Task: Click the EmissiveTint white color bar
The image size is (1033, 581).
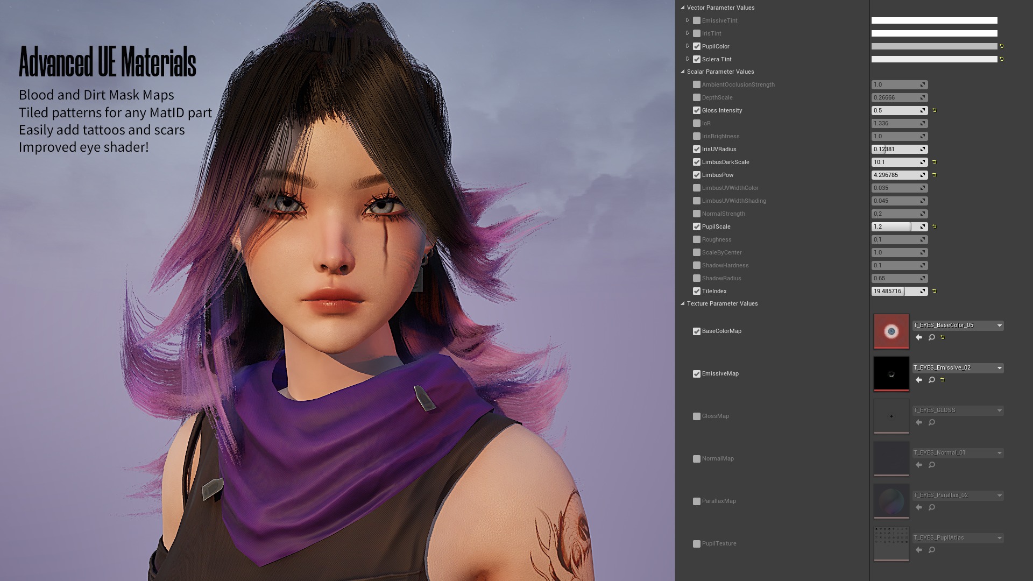Action: (934, 20)
